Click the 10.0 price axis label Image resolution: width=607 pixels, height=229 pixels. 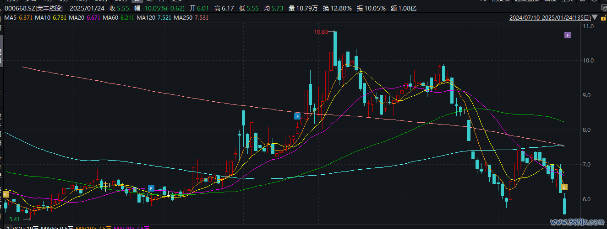588,61
